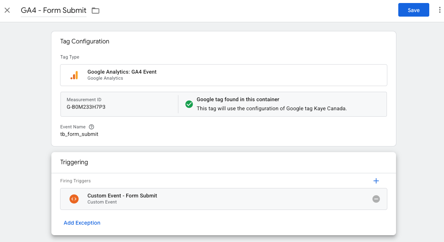Open the Custom Event - Form Submit trigger
The width and height of the screenshot is (444, 242).
point(223,199)
